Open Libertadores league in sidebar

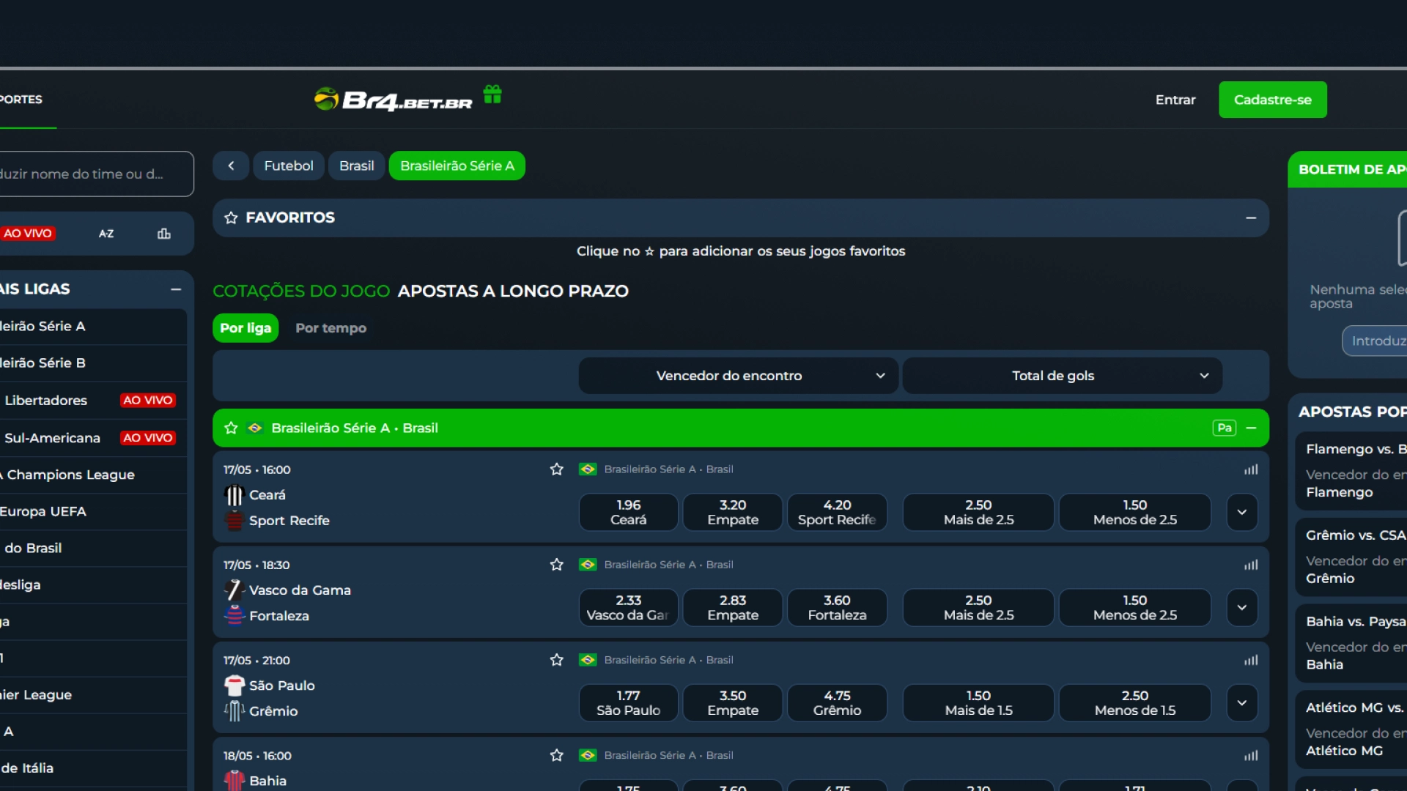[93, 401]
